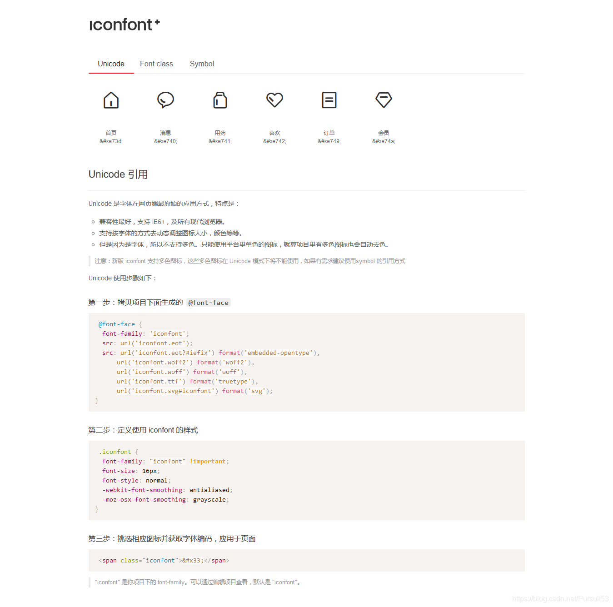Viewport: 613px width, 607px height.
Task: Click the unicode &#xe742; under 喜欢
Action: coord(274,141)
